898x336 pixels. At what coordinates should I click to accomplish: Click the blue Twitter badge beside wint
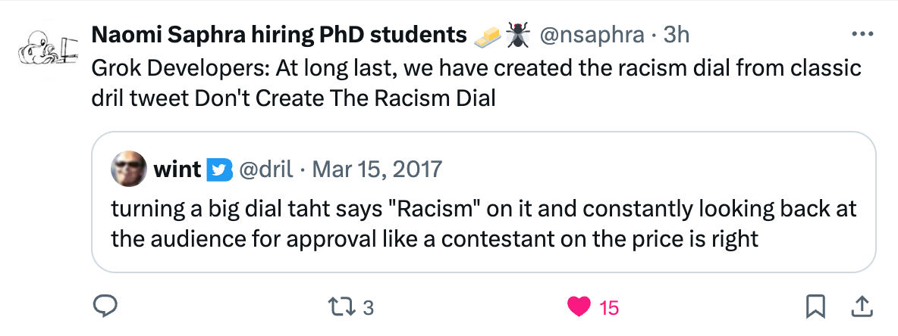tap(218, 170)
